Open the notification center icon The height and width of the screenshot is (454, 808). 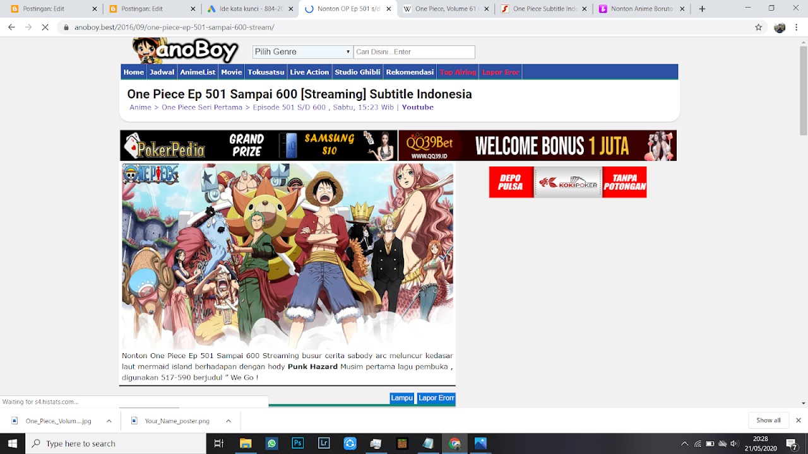[x=792, y=443]
